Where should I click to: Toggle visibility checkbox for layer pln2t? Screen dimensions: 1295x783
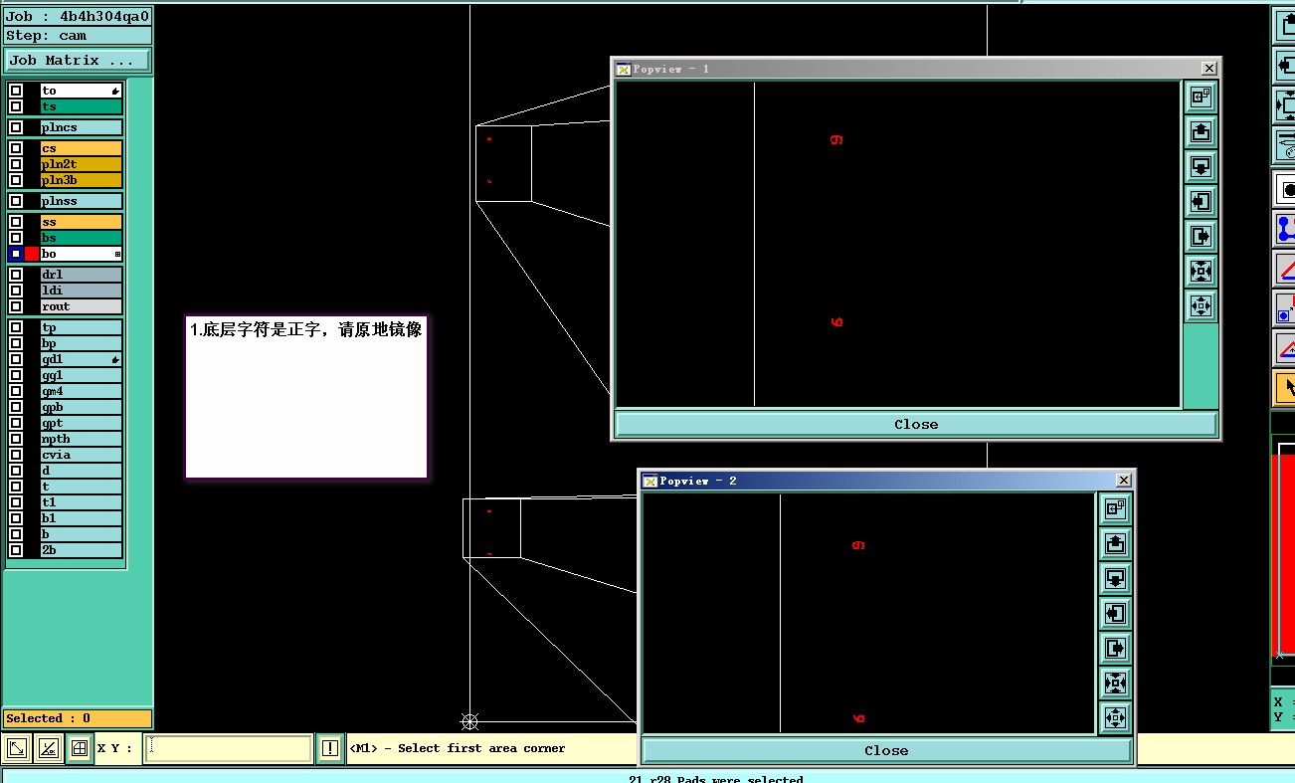tap(16, 164)
